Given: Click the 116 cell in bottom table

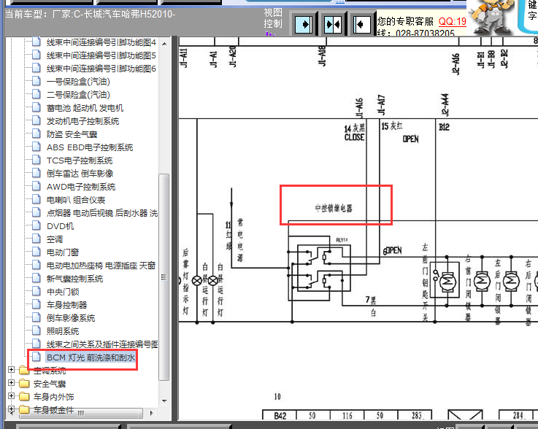Looking at the screenshot, I should point(347,416).
